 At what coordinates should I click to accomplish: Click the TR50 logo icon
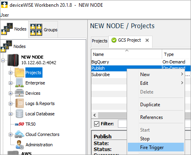19,124
